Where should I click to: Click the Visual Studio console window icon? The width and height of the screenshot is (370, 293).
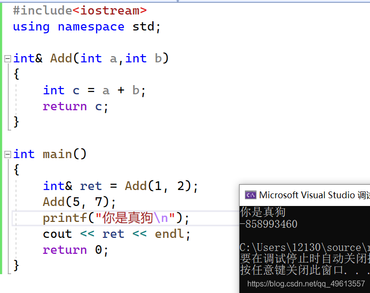coord(250,195)
